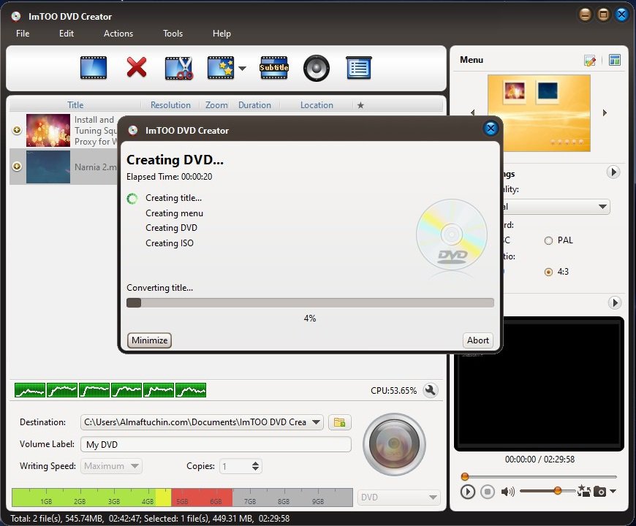Click the red Delete clip icon
Image resolution: width=636 pixels, height=526 pixels.
[136, 68]
